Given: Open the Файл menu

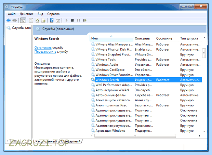Looking at the screenshot, I should pyautogui.click(x=12, y=14).
